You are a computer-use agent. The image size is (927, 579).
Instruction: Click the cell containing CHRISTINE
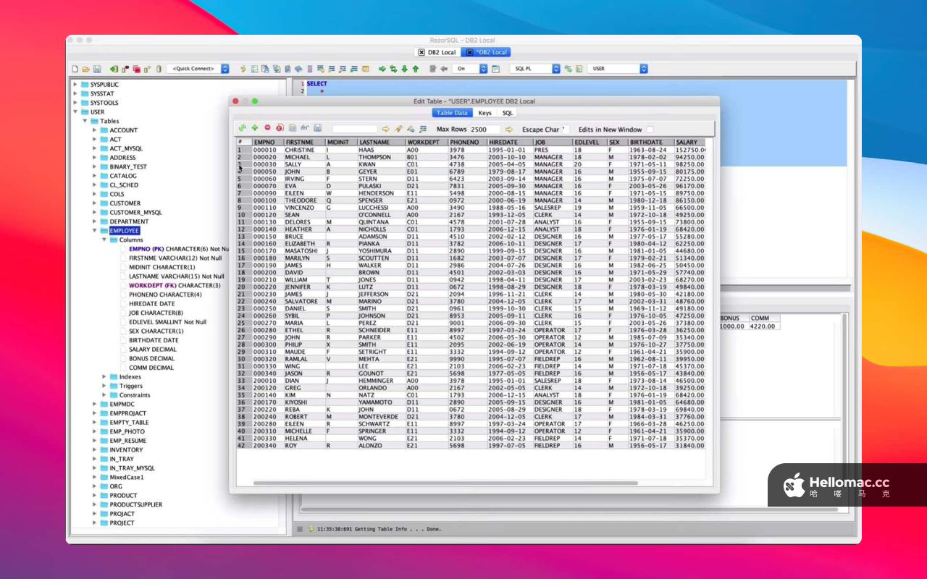[304, 150]
